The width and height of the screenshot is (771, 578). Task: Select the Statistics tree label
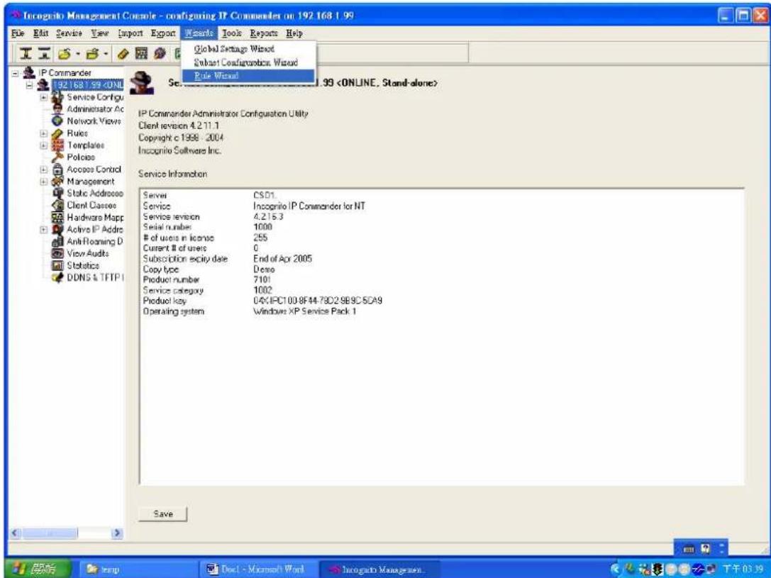point(83,265)
